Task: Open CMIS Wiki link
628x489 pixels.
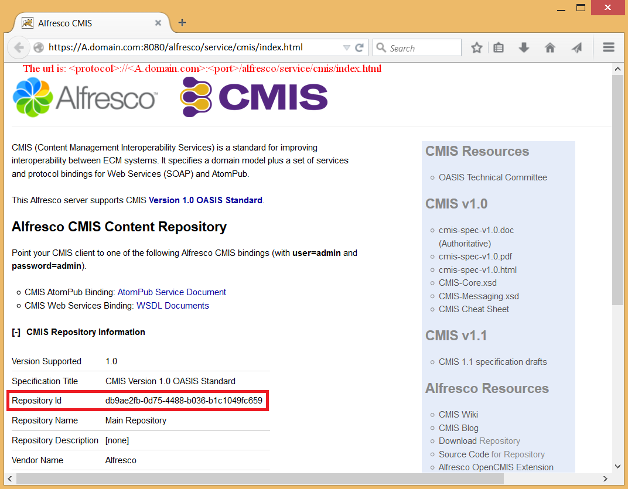Action: [x=458, y=415]
